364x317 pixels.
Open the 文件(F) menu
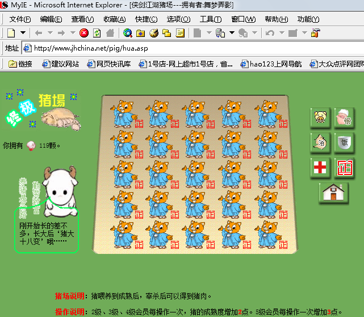[x=20, y=19]
